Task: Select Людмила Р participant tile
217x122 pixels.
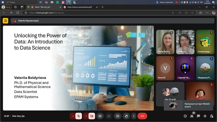Action: (205, 68)
